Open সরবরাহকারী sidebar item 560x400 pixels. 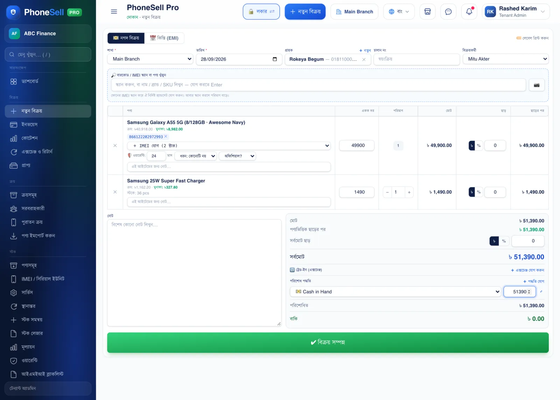click(x=48, y=209)
